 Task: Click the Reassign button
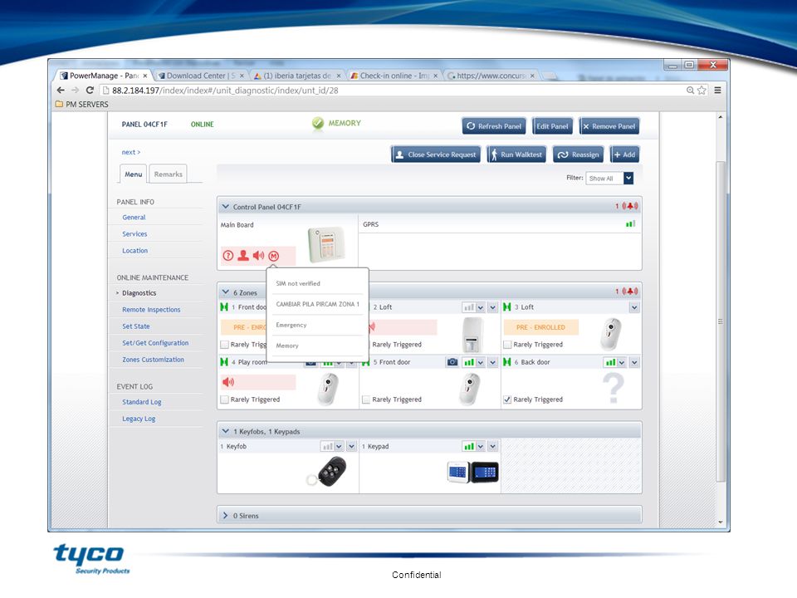tap(578, 154)
